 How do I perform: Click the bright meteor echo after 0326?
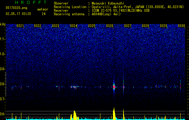coord(114,87)
